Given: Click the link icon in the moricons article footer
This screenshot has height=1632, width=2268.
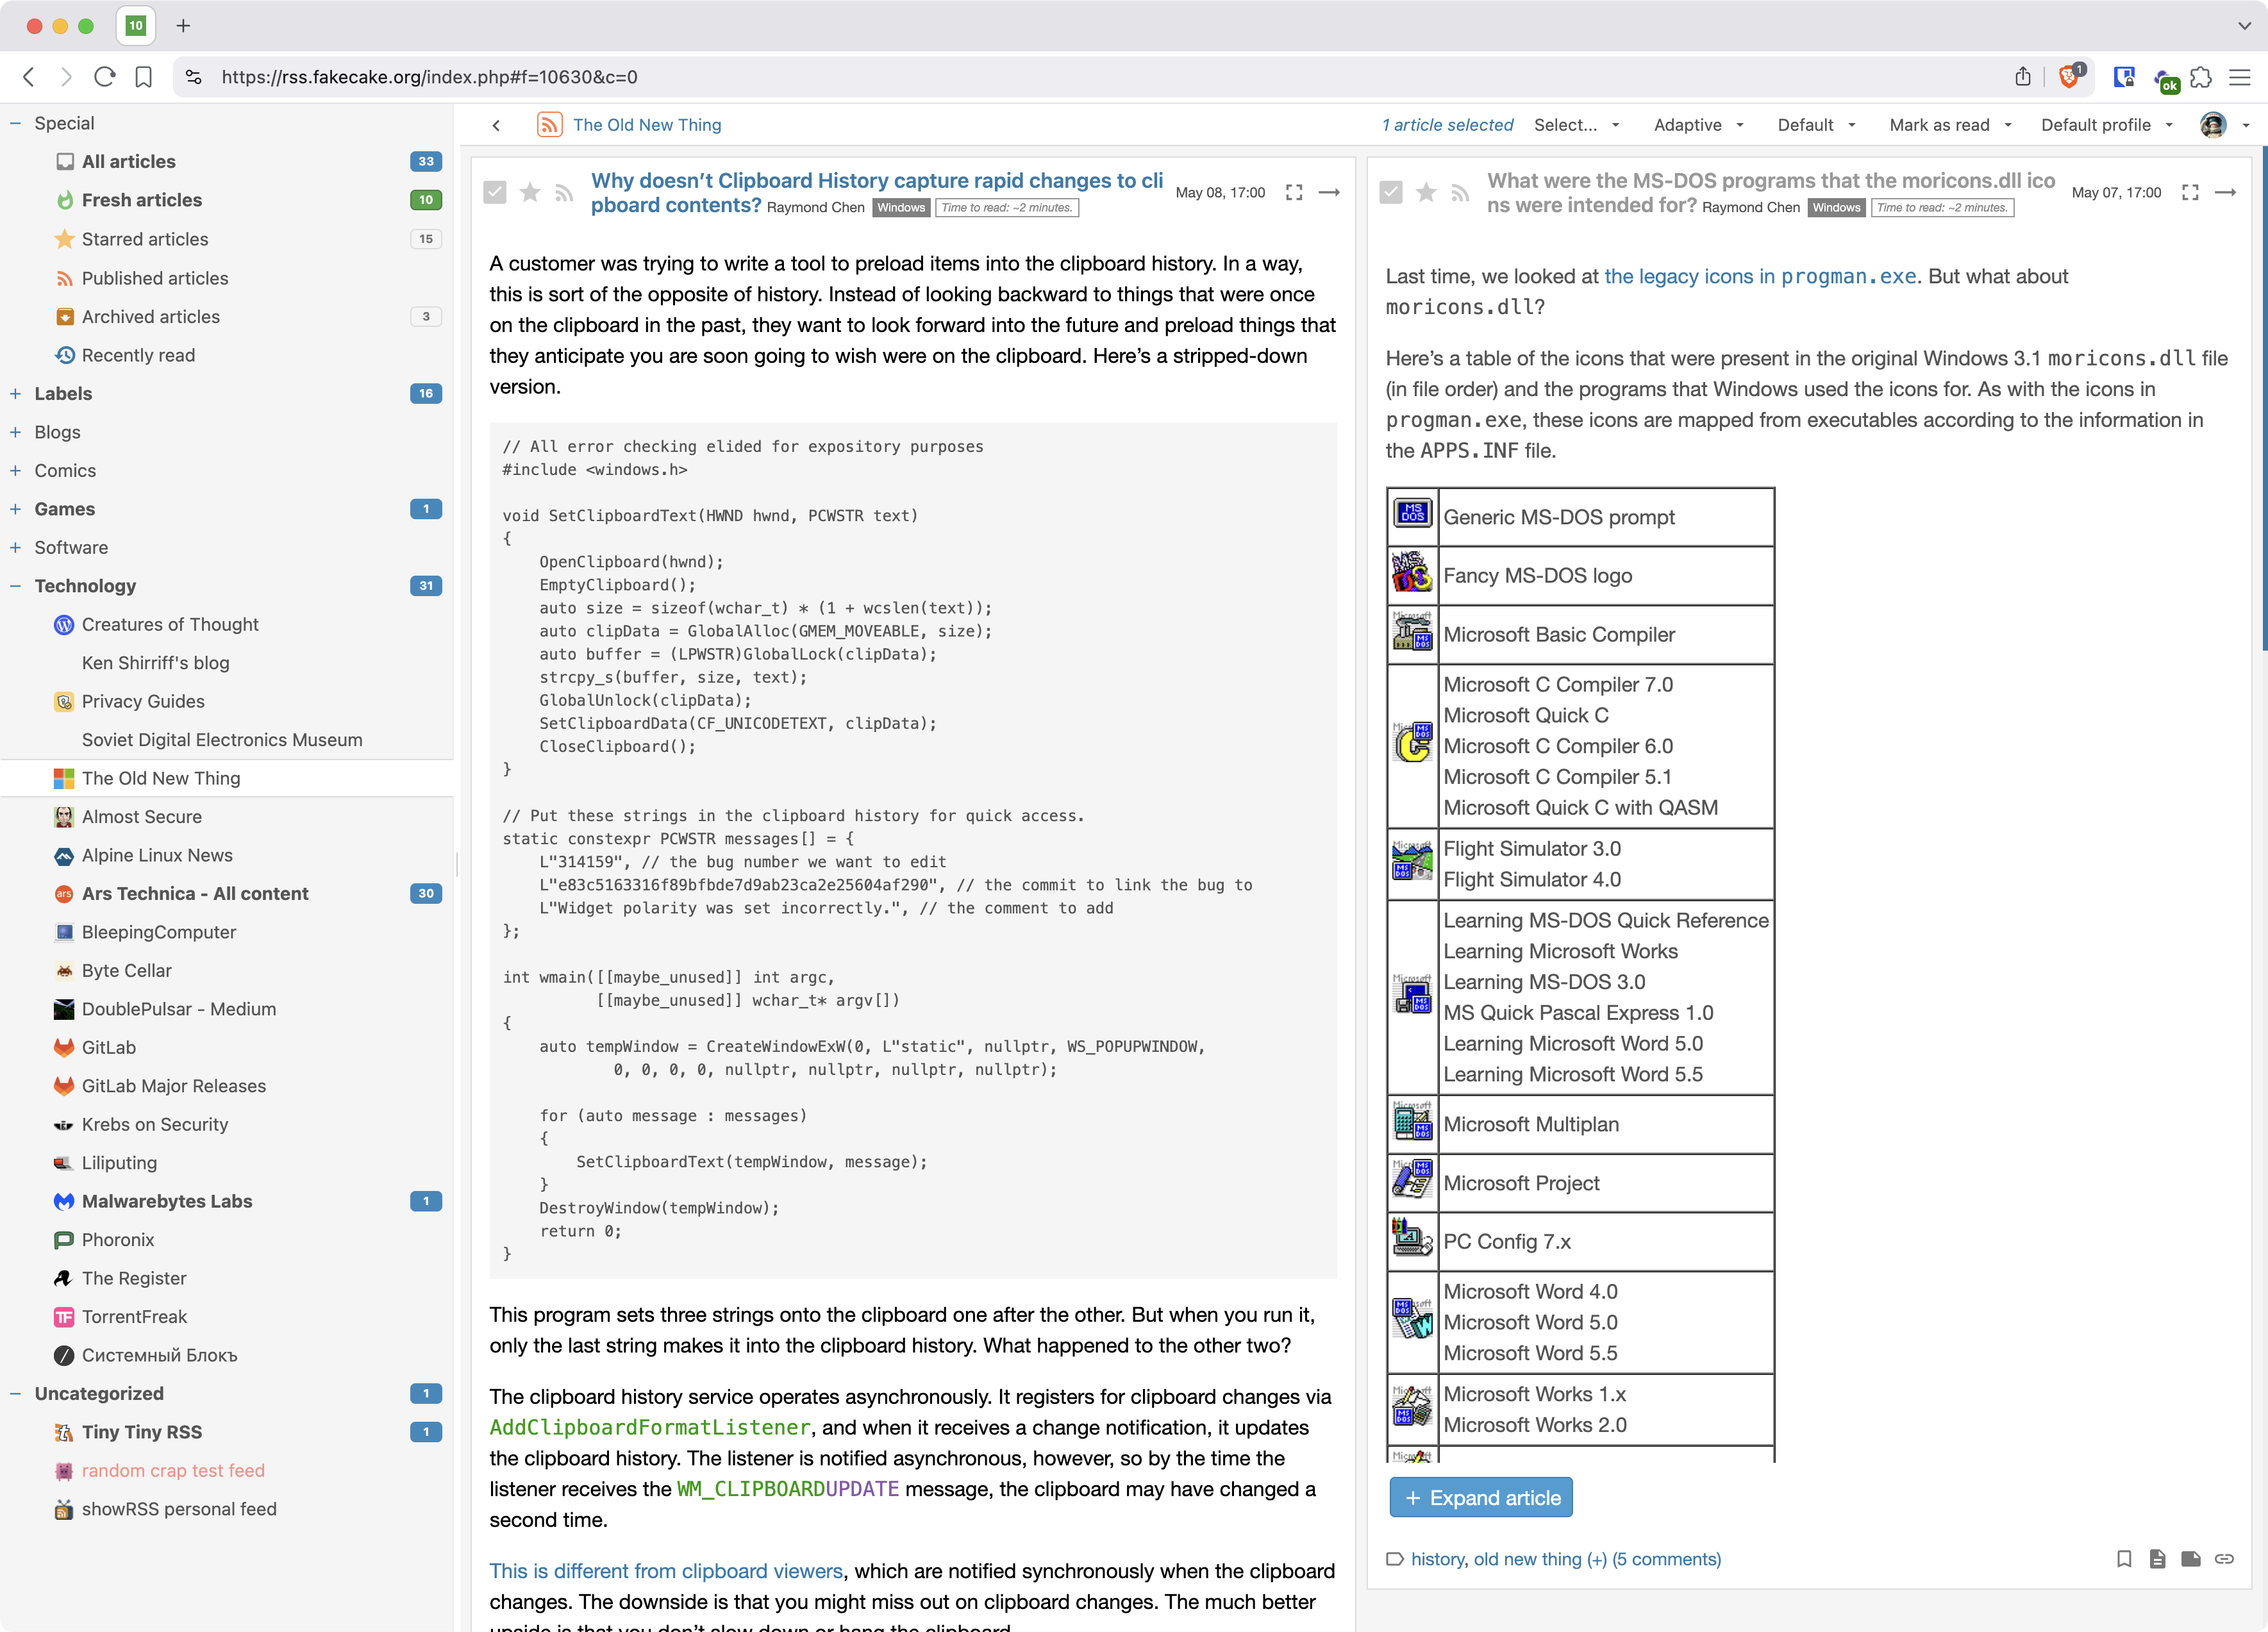Looking at the screenshot, I should (2224, 1558).
